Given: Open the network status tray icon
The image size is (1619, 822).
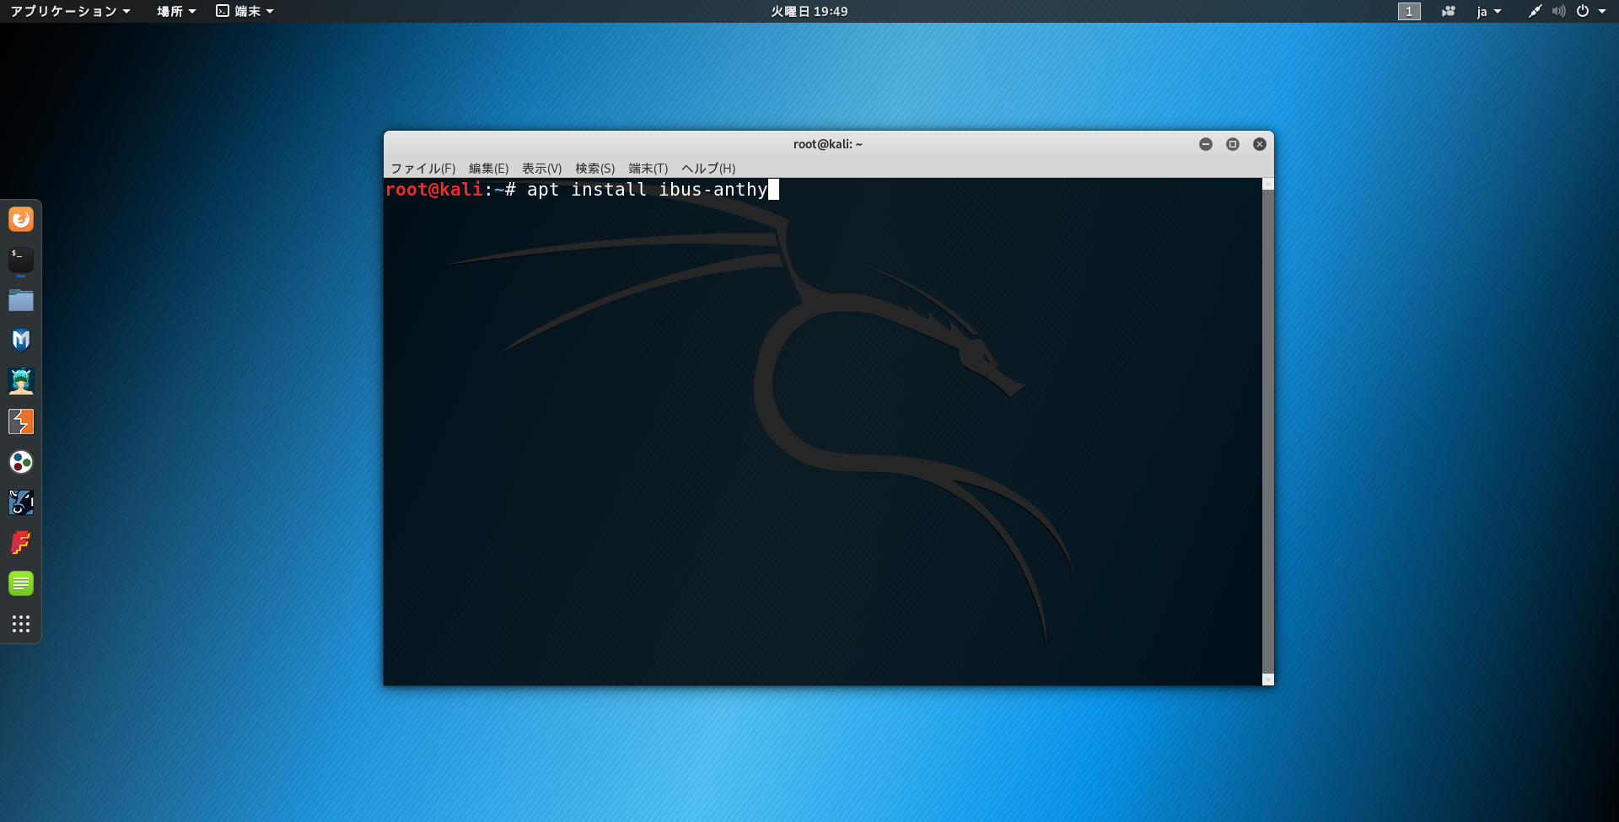Looking at the screenshot, I should [1536, 11].
